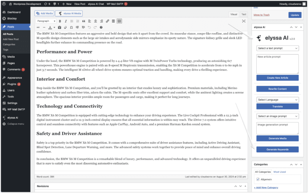Click Create New Article button
308x193 pixels.
(278, 78)
